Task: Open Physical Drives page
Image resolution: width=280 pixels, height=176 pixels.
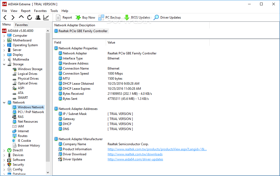Action: click(28, 79)
